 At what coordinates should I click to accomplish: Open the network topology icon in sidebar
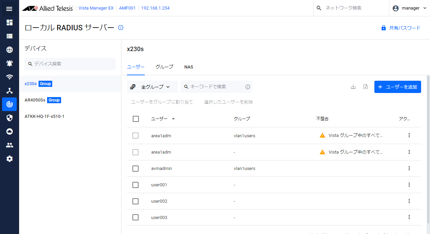tap(10, 91)
